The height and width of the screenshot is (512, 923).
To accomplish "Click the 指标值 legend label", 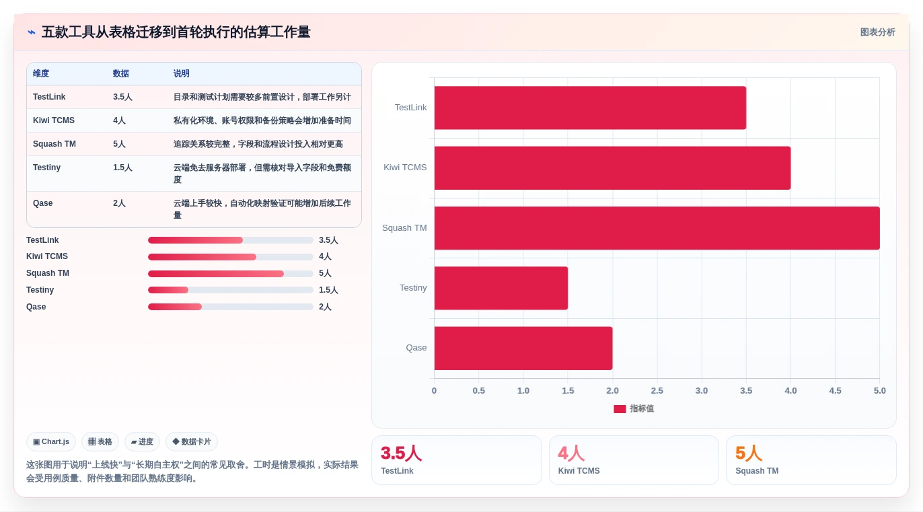I will 642,409.
